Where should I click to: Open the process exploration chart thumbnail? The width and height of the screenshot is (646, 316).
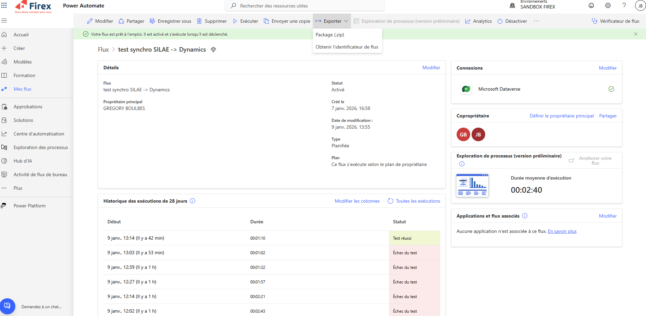pos(472,185)
